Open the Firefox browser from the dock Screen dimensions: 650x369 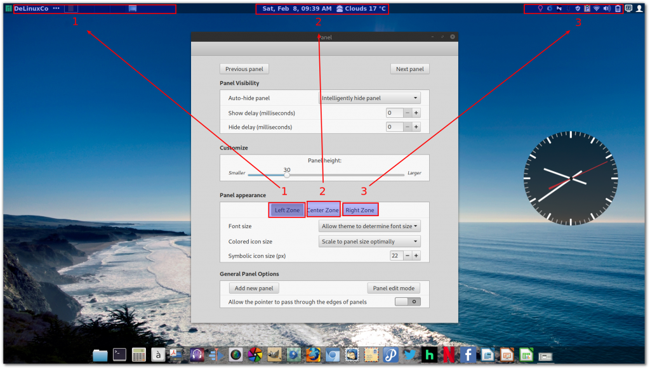(x=313, y=355)
